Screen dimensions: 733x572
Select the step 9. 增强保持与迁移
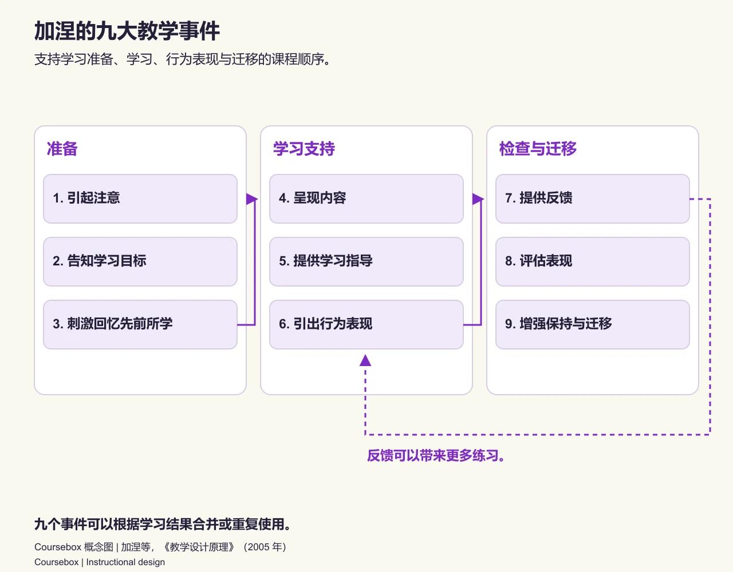(x=593, y=324)
